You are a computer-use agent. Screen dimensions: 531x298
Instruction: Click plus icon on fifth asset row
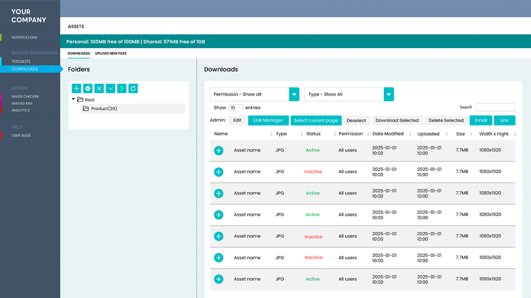[218, 236]
